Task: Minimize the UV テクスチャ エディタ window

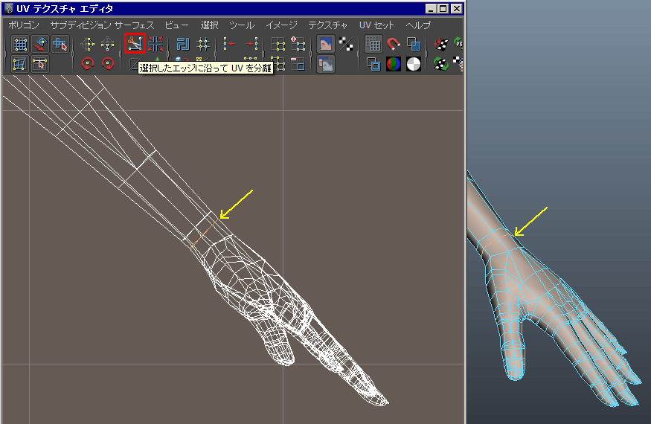Action: (x=431, y=8)
